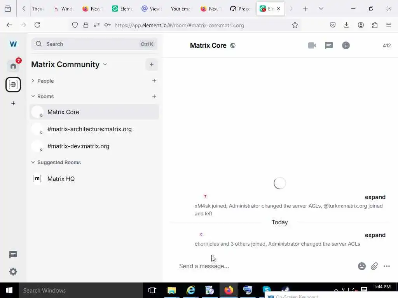Open #matrix-dev:matrix.org room
Screen dimensions: 398x298
point(94,146)
